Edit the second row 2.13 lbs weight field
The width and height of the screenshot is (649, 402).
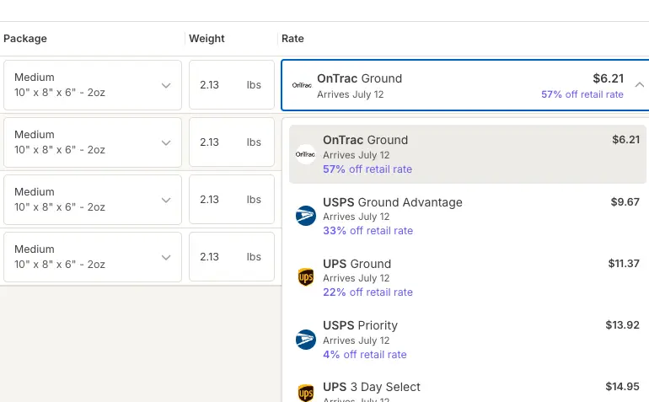(x=232, y=142)
